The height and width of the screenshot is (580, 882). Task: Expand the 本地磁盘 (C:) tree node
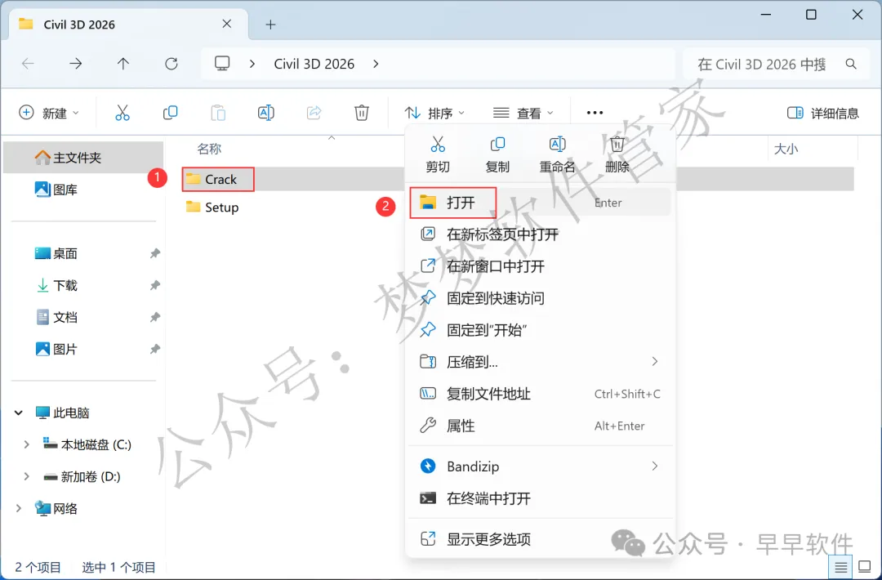(x=26, y=445)
